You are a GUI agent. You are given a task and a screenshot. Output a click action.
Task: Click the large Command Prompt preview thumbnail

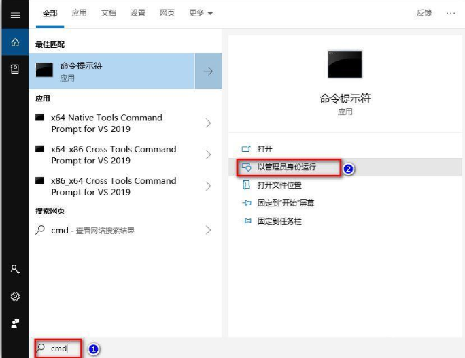pyautogui.click(x=345, y=64)
